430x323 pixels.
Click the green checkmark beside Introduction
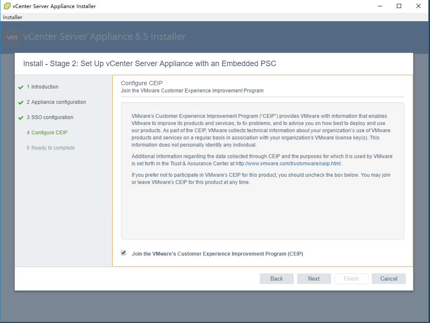21,87
